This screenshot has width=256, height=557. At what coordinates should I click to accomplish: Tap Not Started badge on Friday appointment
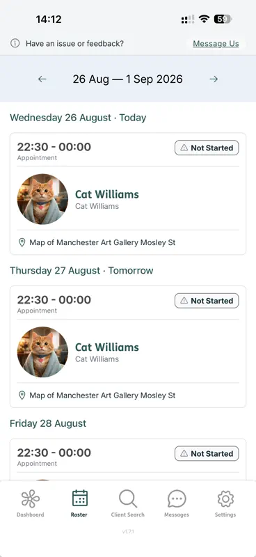click(x=207, y=454)
